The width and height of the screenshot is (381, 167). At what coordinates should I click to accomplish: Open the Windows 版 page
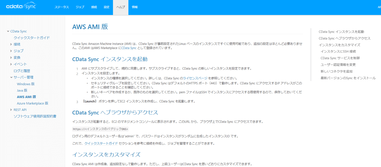click(x=26, y=84)
